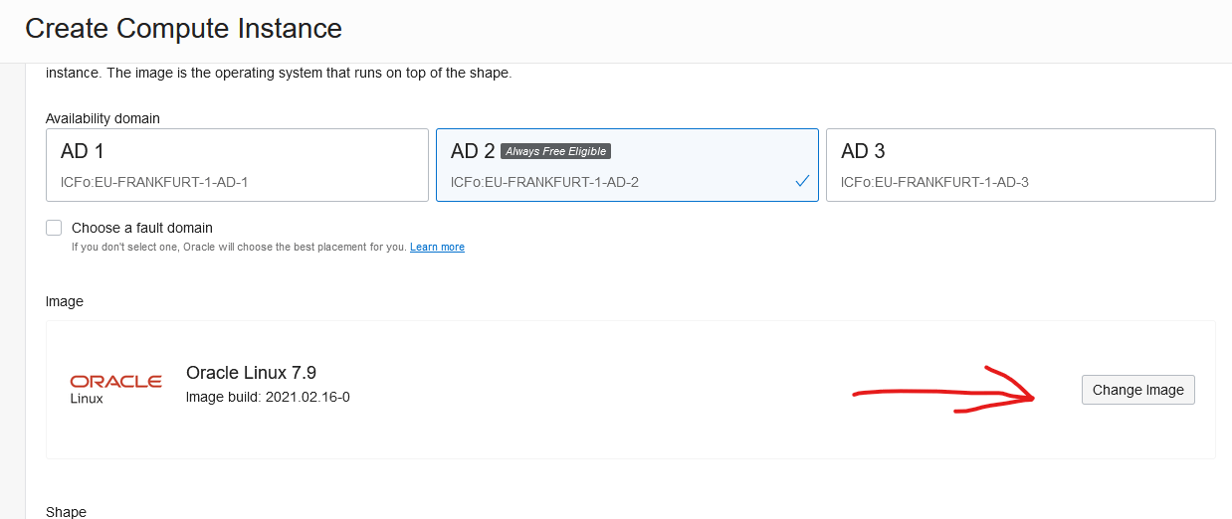
Task: Click the ICFo:EU-FRANKFURT-1-AD-2 label
Action: tap(544, 182)
